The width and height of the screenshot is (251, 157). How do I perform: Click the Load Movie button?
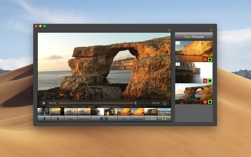151,119
